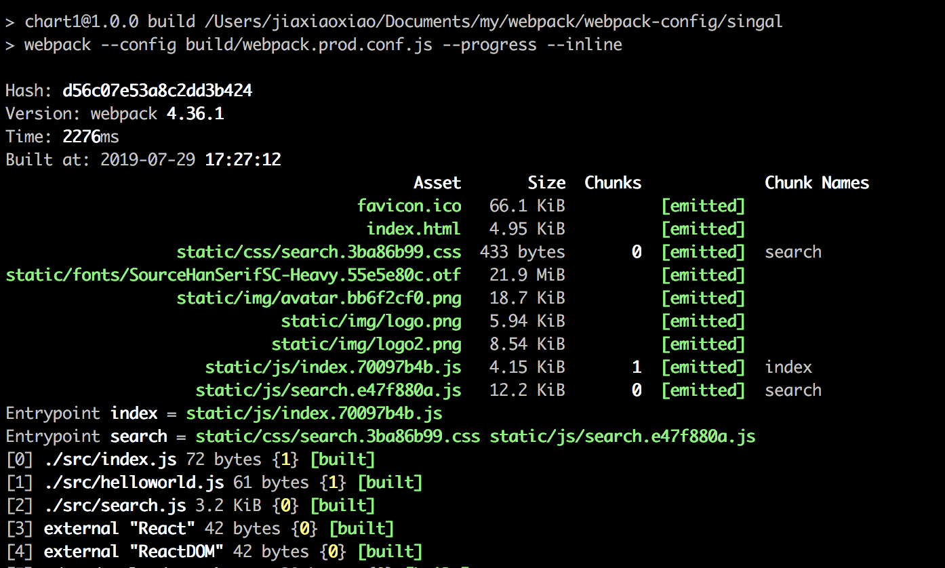Click the ./src/search.js module entry
The height and width of the screenshot is (568, 945).
click(115, 506)
